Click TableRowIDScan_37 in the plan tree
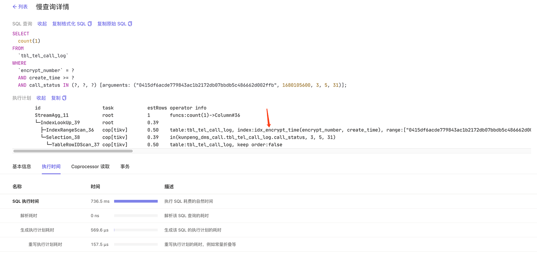This screenshot has width=537, height=254. [x=75, y=144]
